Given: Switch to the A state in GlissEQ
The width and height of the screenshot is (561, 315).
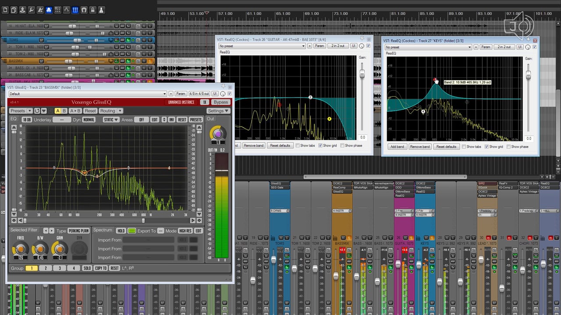Looking at the screenshot, I should 57,111.
